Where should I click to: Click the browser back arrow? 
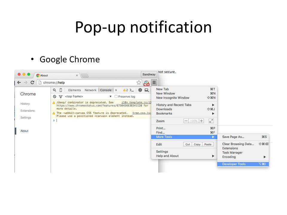tap(19, 82)
